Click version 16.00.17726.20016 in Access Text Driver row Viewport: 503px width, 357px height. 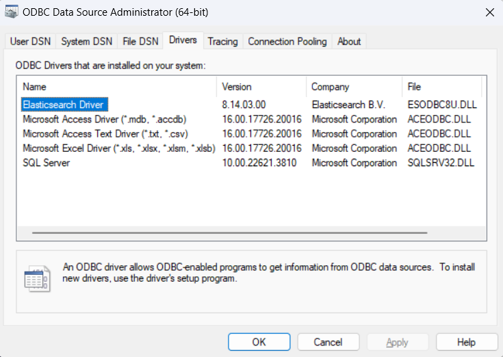[261, 133]
